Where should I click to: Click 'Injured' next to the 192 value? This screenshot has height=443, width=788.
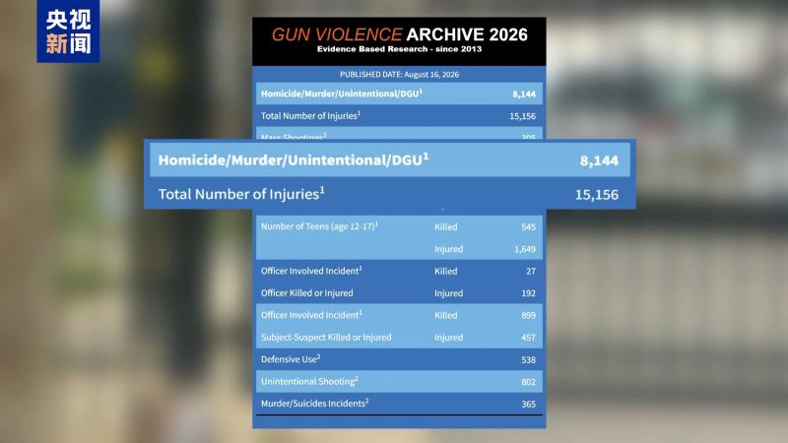coord(449,293)
